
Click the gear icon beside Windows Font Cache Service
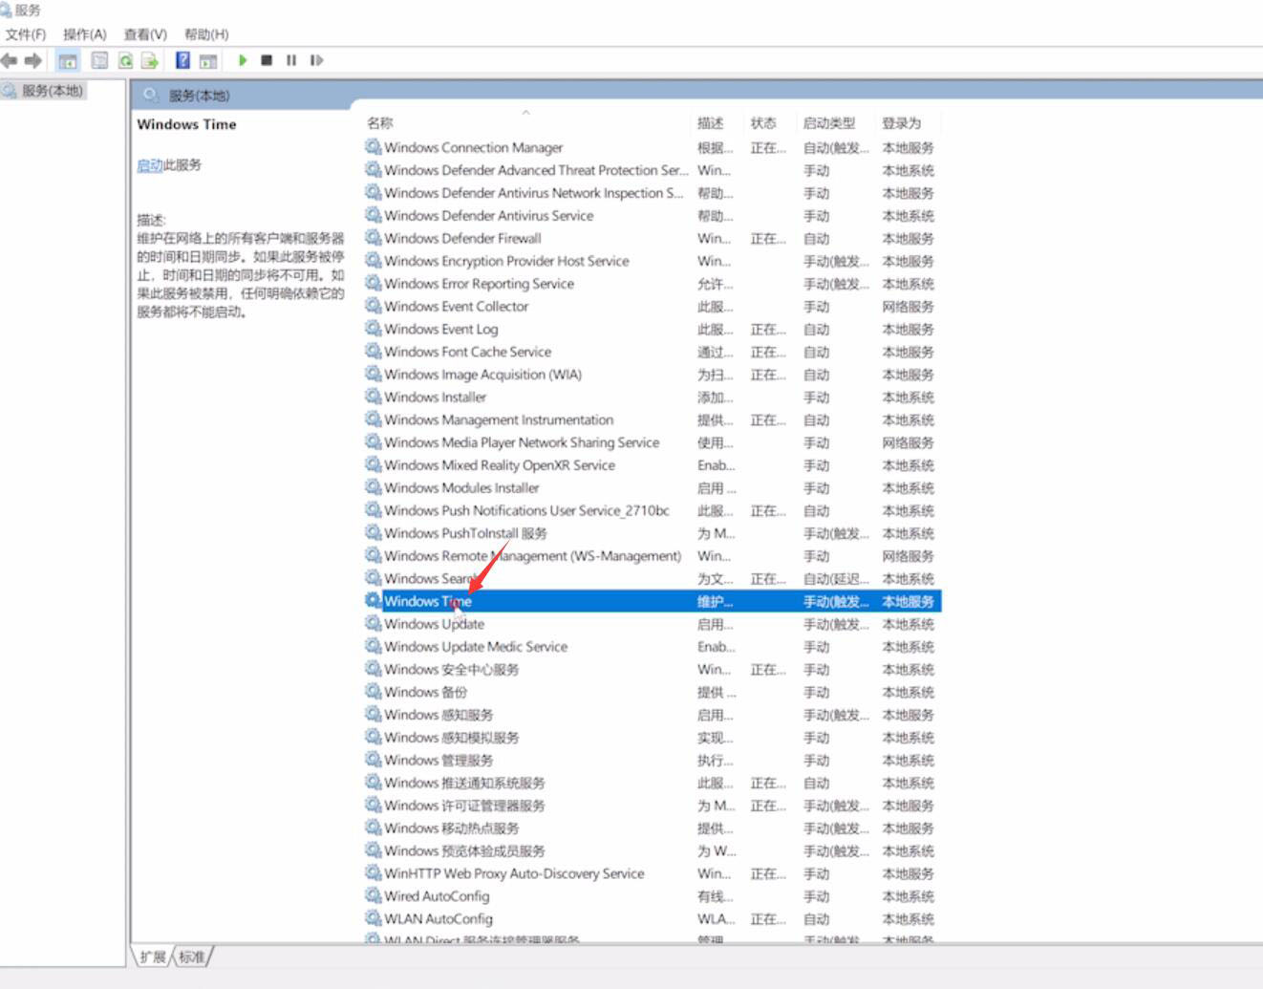tap(373, 352)
